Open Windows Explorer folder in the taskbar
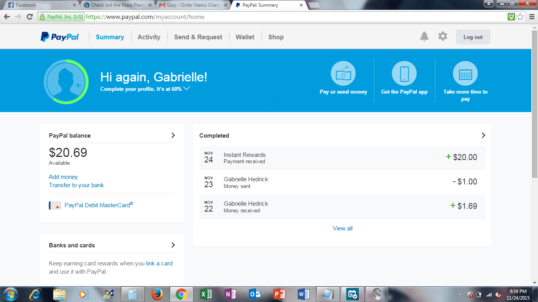The width and height of the screenshot is (538, 302). (x=59, y=294)
